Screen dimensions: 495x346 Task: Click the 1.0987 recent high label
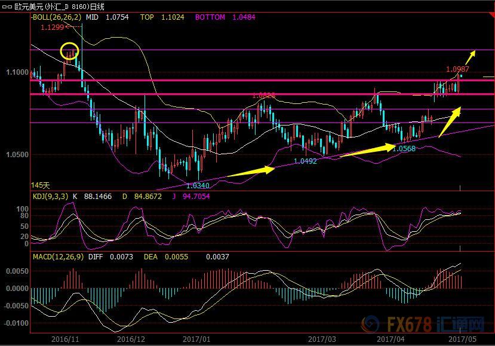[457, 69]
